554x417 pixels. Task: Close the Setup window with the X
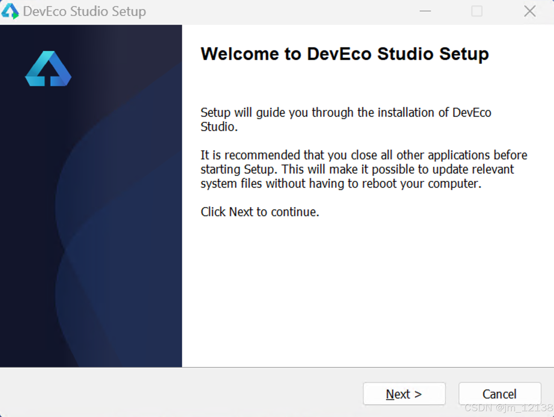pyautogui.click(x=530, y=11)
